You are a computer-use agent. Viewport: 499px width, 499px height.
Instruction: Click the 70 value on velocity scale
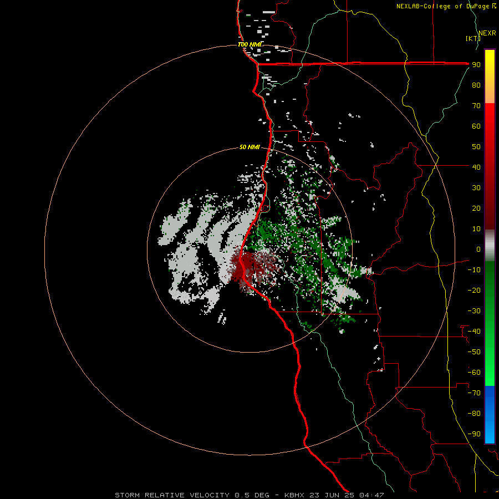476,106
